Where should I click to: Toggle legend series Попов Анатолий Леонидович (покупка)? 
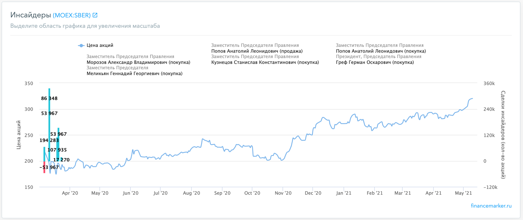click(x=381, y=51)
